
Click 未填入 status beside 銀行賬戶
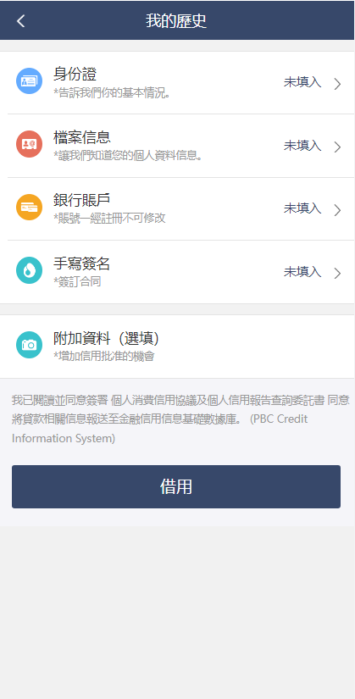click(302, 208)
